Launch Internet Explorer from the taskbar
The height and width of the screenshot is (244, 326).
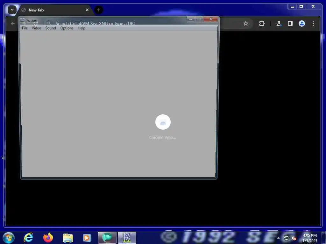[x=28, y=238]
